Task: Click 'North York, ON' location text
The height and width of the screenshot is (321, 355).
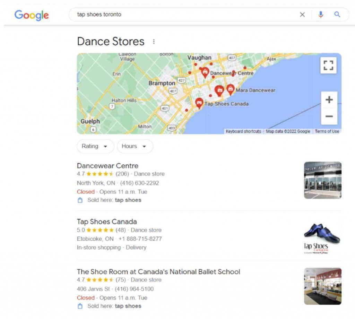Action: (96, 183)
